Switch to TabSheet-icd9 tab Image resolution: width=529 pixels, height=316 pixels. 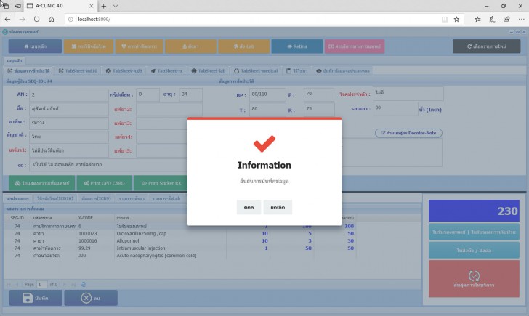coord(124,70)
